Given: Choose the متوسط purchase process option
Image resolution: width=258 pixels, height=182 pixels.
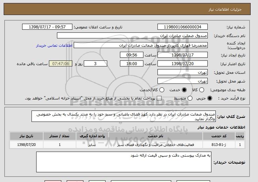Looking at the screenshot, I should pyautogui.click(x=190, y=98).
